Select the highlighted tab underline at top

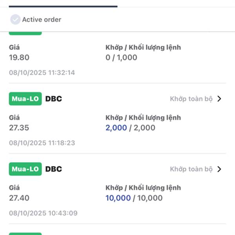point(63,6)
